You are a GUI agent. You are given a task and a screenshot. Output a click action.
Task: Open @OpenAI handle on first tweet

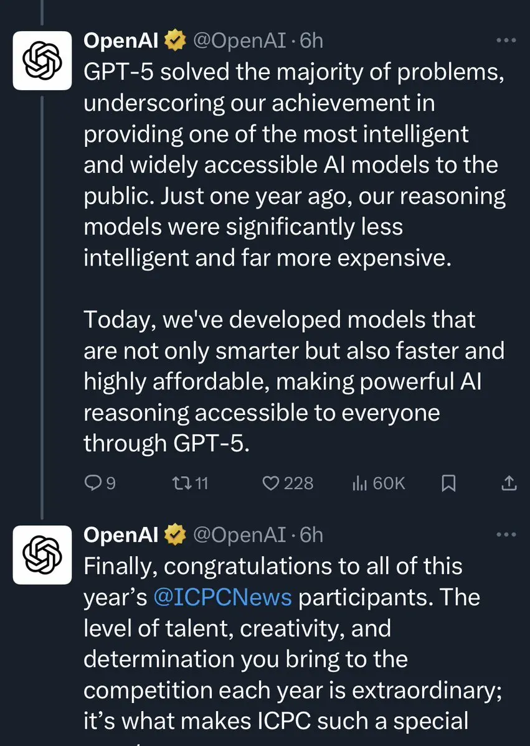(240, 41)
